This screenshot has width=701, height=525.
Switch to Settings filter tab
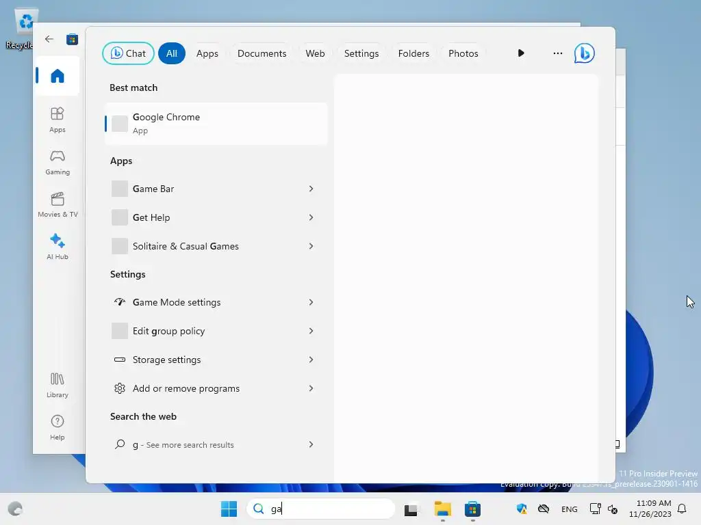[x=361, y=53]
